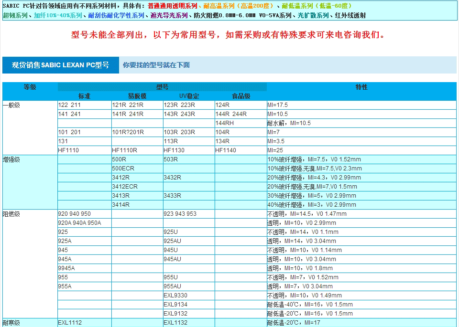This screenshot has height=327, width=459.
Task: Click the EXL1112 model in 耐寒级 row
Action: tap(70, 323)
